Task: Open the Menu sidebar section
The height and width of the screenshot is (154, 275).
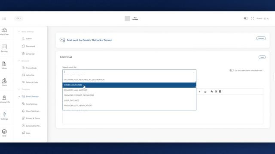Action: coord(4,65)
